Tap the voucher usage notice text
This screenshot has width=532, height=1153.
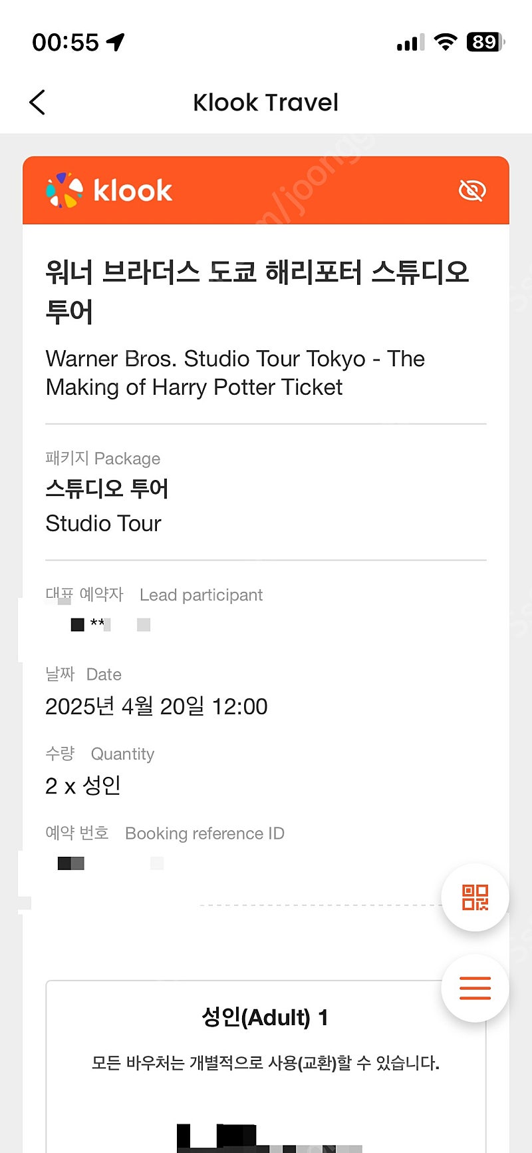[x=265, y=1062]
